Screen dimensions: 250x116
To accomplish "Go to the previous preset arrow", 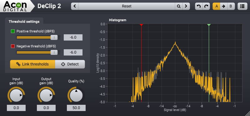I will [75, 6].
